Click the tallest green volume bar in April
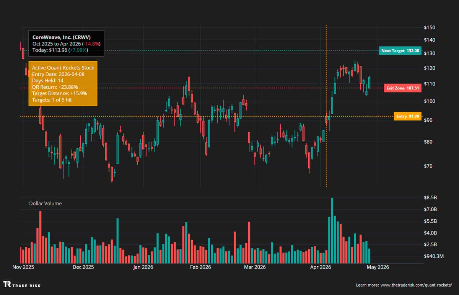Image resolution: width=459 pixels, height=295 pixels. tap(332, 231)
